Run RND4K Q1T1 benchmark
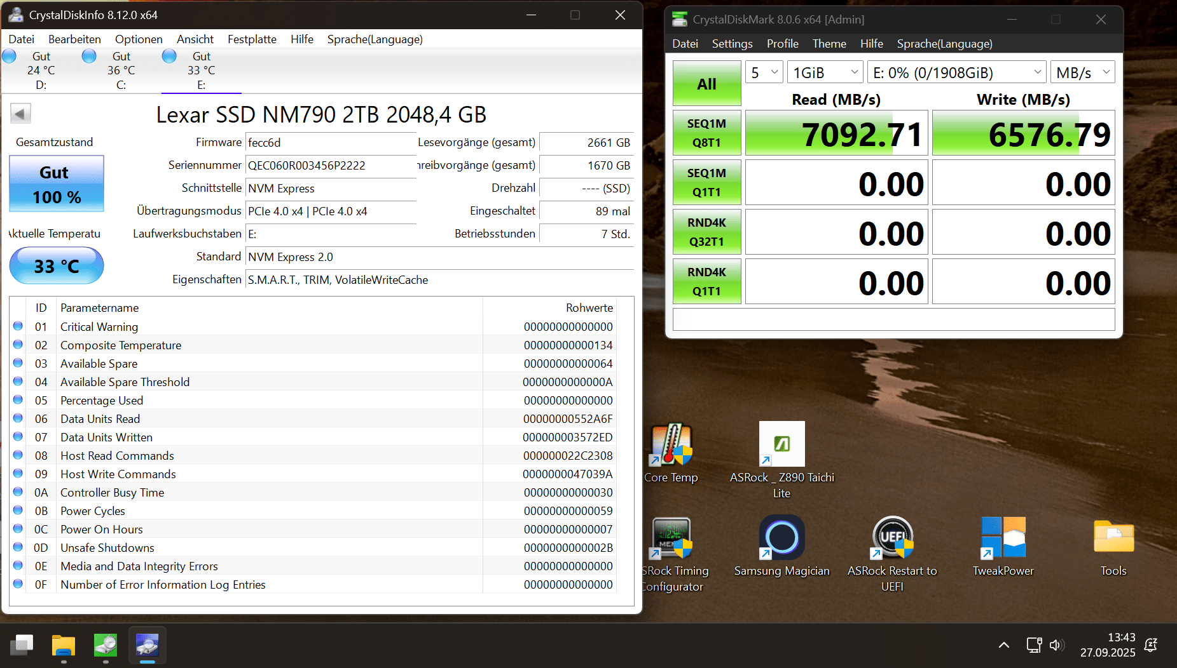 coord(707,281)
